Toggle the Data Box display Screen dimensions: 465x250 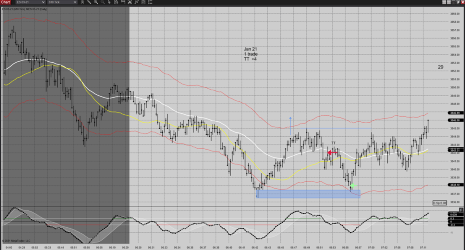115,2
